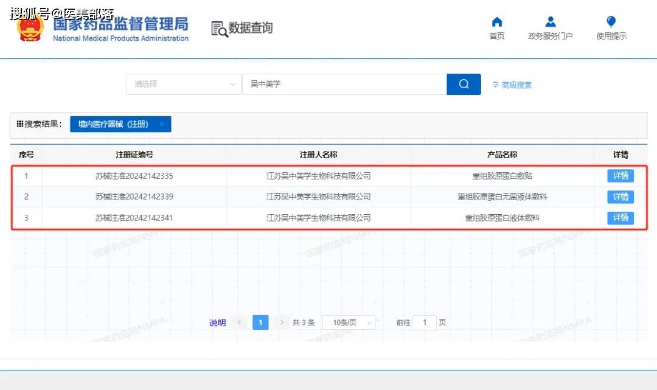Click the 共 3 条 total count text
This screenshot has height=390, width=657.
304,322
